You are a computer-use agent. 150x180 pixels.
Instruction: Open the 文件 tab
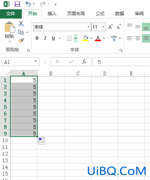click(11, 14)
